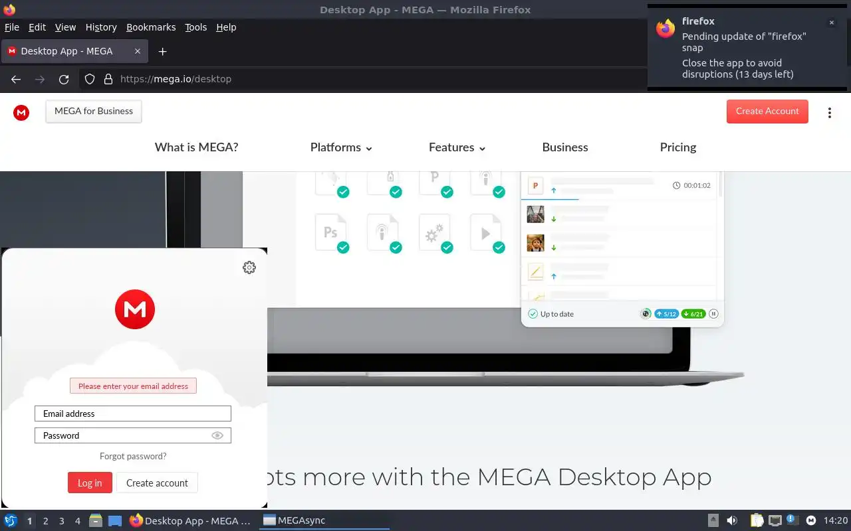Viewport: 851px width, 531px height.
Task: Click the red Create Account website button
Action: pyautogui.click(x=767, y=112)
